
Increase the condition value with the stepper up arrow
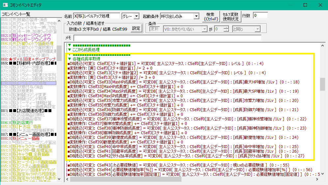click(226, 28)
